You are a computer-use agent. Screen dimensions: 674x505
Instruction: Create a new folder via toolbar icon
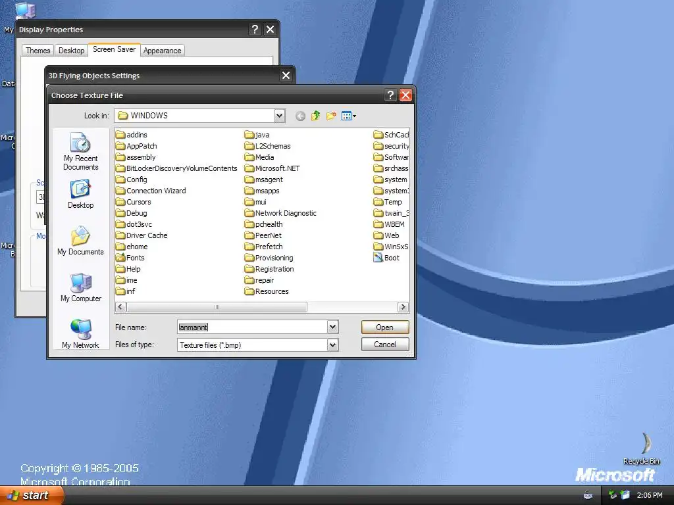[331, 116]
